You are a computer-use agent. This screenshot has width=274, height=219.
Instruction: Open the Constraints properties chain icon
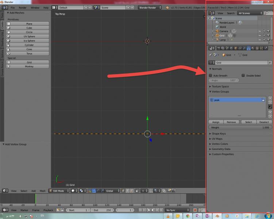coord(240,48)
